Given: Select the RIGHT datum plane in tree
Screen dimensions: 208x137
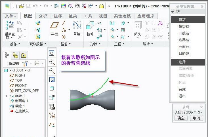Looking at the screenshot, I should [x=17, y=75].
